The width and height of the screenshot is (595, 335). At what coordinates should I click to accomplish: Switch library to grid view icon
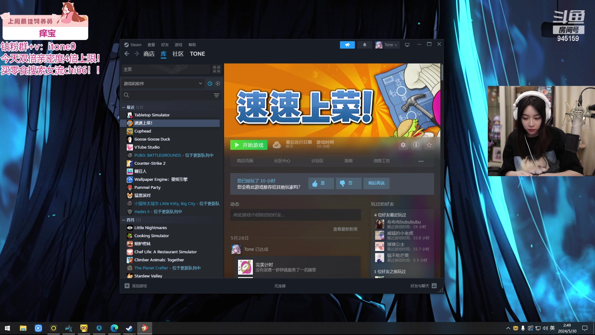pos(217,69)
